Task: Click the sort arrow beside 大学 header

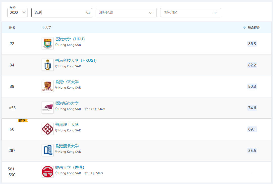Action: point(43,28)
